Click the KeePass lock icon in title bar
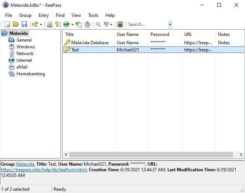The width and height of the screenshot is (245, 193). (x=6, y=5)
